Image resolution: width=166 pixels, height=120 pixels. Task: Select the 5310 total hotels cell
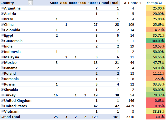[130, 117]
